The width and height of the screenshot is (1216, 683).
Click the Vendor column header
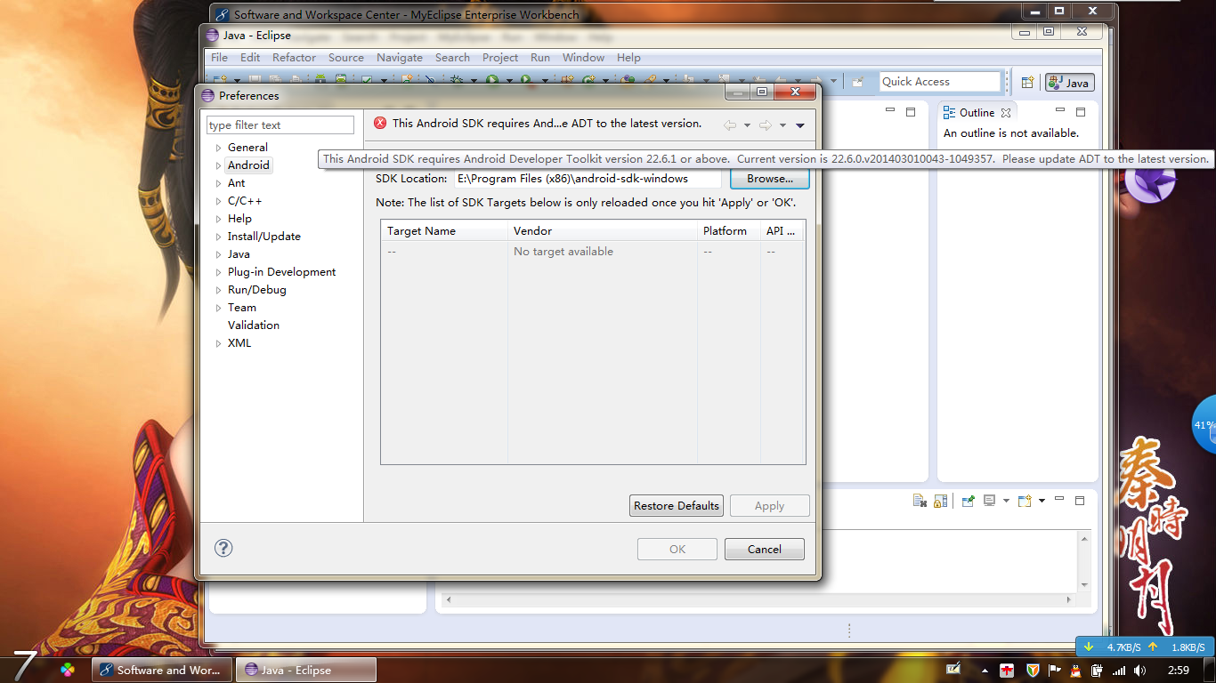603,230
